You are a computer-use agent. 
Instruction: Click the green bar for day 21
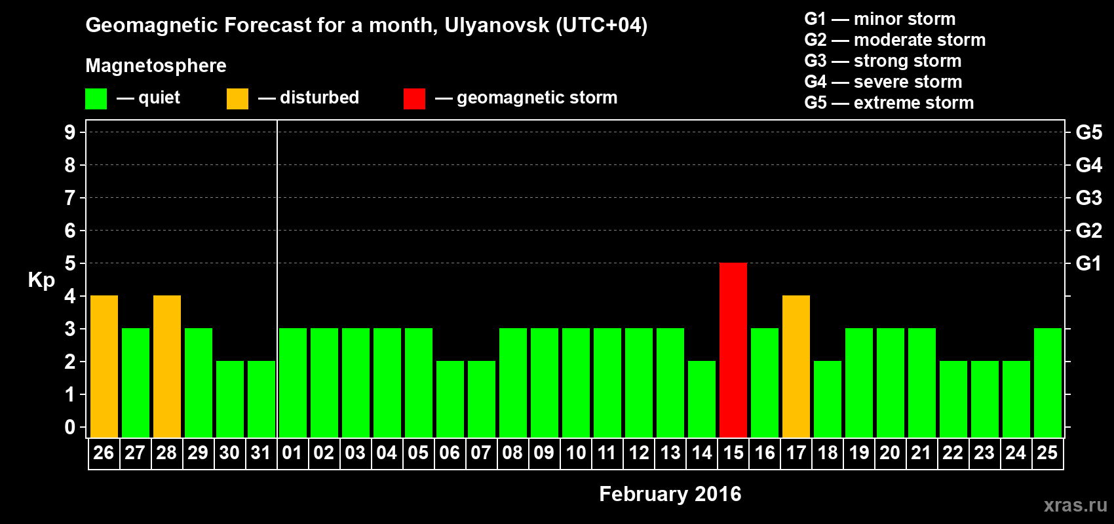pyautogui.click(x=922, y=383)
